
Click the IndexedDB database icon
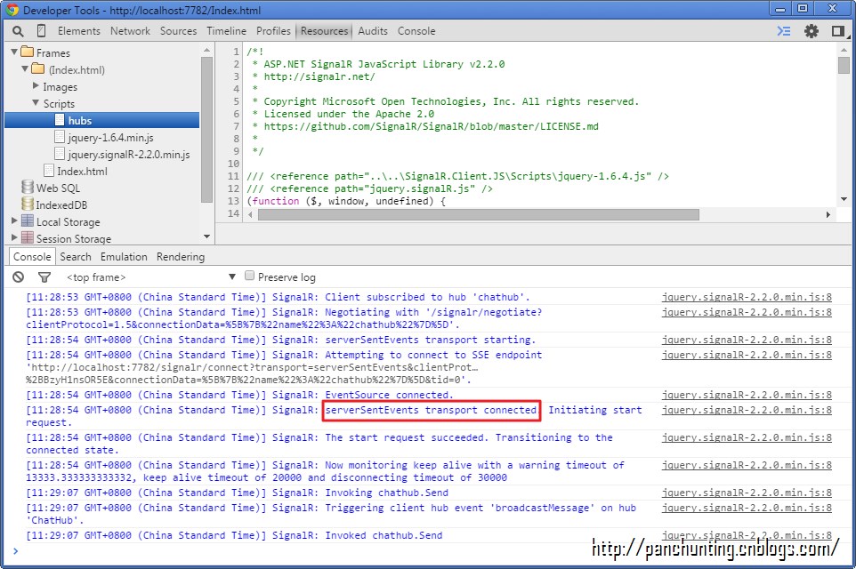(x=28, y=204)
